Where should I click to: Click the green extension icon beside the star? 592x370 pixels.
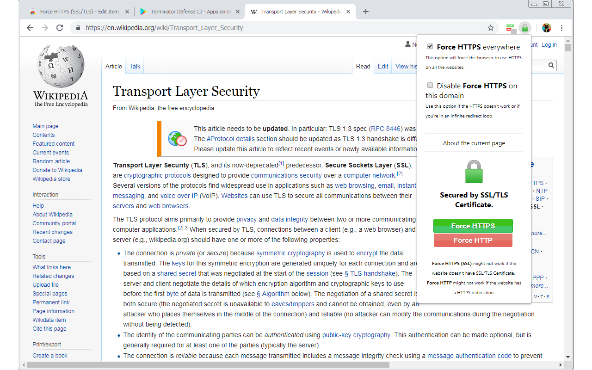coord(510,28)
